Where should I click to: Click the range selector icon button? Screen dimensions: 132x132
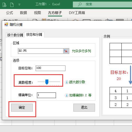66,51
